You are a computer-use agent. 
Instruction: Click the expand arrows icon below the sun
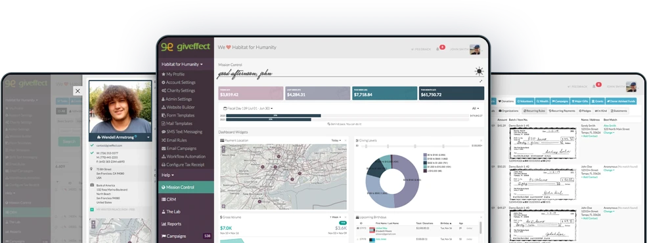[x=481, y=81]
